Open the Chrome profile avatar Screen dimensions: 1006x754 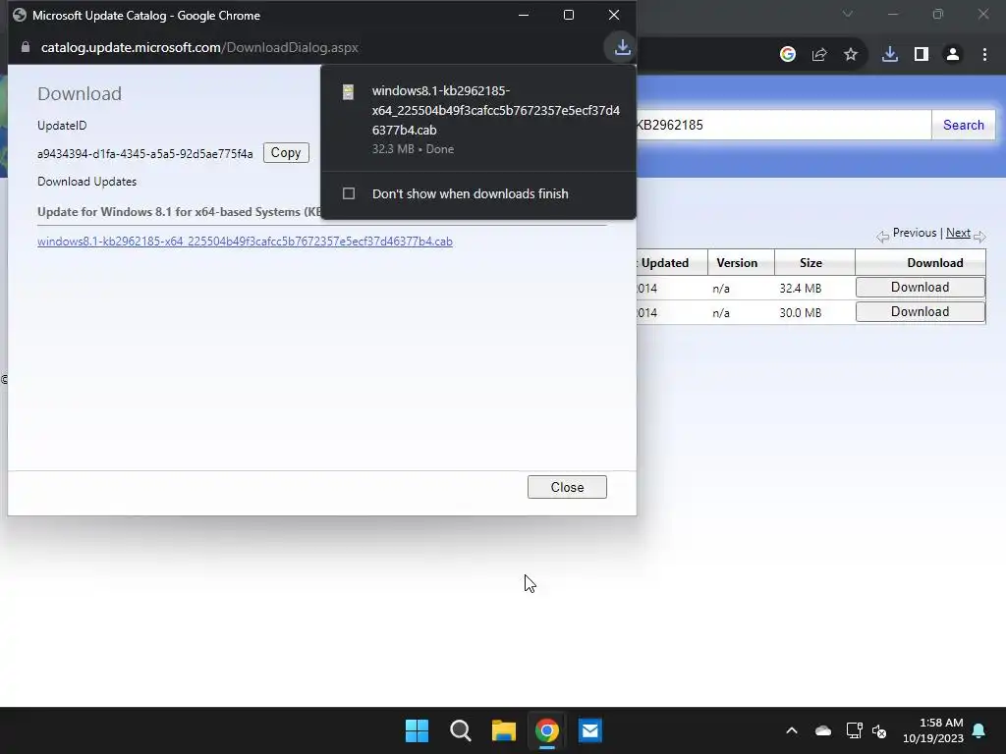(x=953, y=55)
